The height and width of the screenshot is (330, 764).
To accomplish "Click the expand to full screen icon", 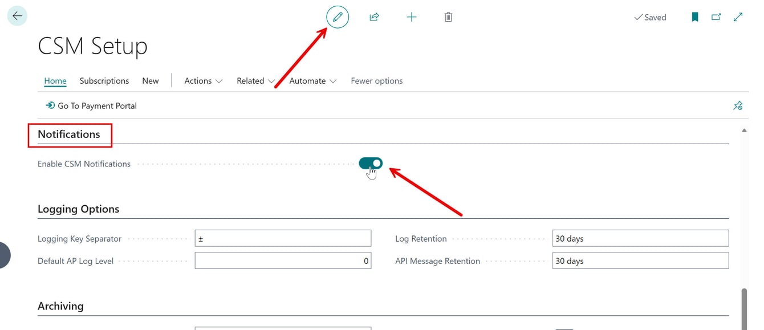I will 738,17.
